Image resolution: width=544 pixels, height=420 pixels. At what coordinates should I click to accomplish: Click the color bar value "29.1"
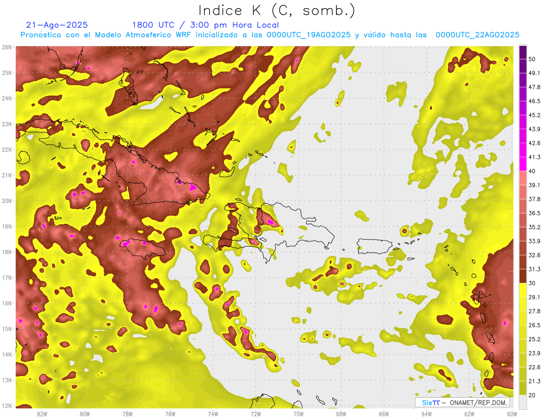click(x=534, y=297)
